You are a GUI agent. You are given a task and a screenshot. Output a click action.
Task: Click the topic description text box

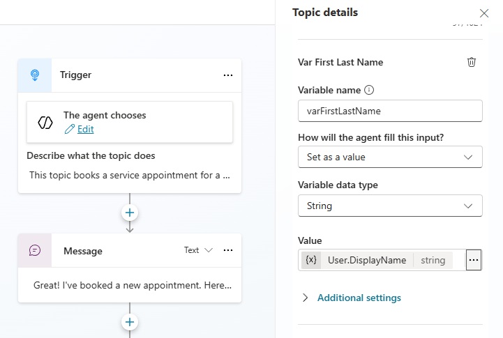click(x=130, y=175)
